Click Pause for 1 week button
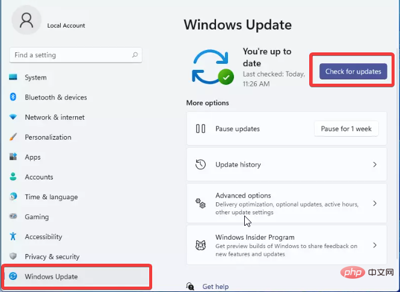The width and height of the screenshot is (400, 292). pyautogui.click(x=346, y=129)
